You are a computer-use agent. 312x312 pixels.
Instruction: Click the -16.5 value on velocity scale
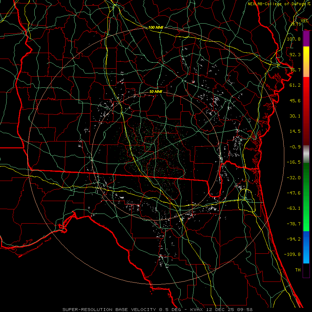click(x=294, y=162)
